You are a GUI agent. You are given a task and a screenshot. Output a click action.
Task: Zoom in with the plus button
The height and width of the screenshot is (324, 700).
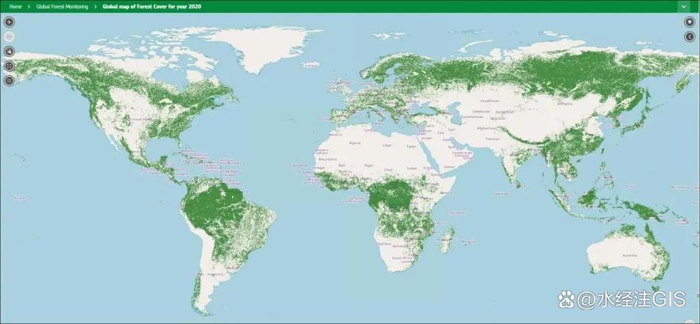9,22
